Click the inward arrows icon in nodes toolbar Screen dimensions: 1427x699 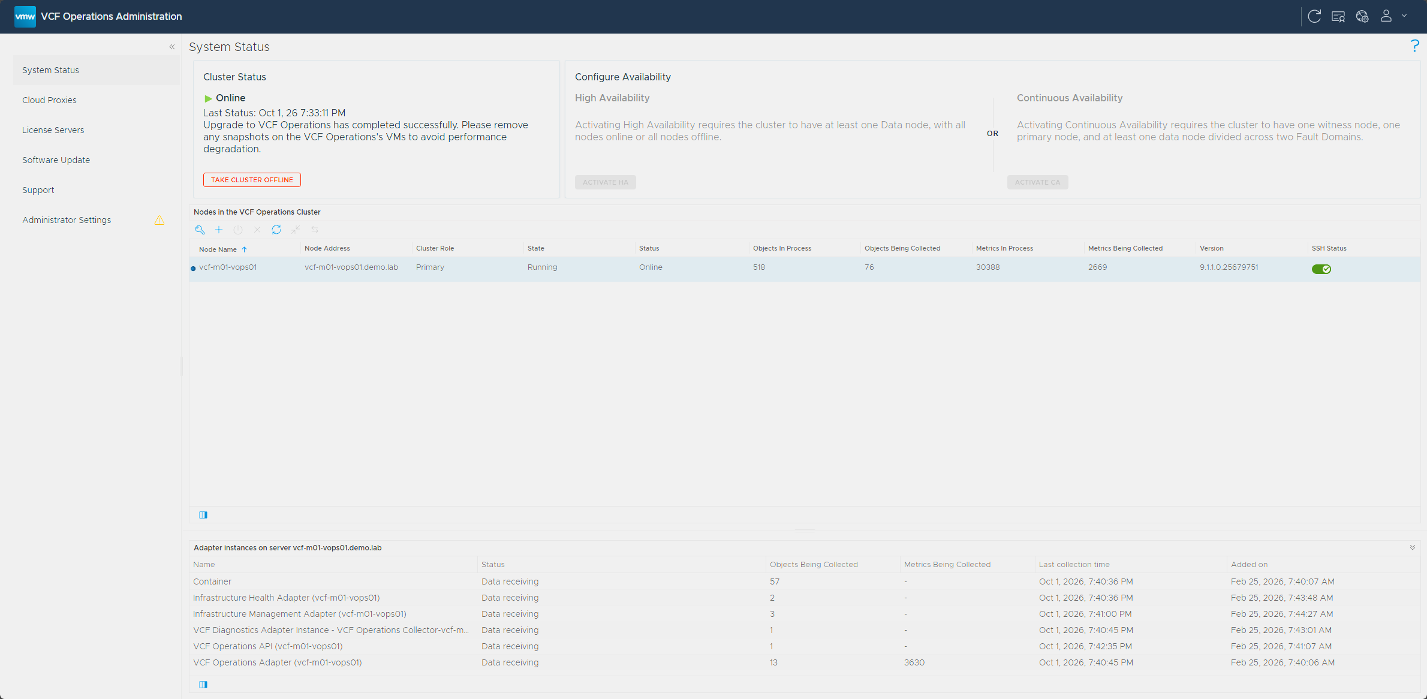point(296,230)
